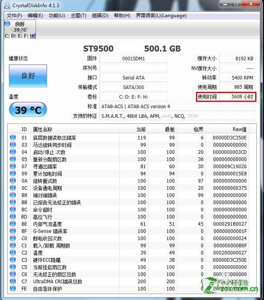The height and width of the screenshot is (300, 264).
Task: Click status icon for BC 命令超时
Action: pyautogui.click(x=13, y=209)
